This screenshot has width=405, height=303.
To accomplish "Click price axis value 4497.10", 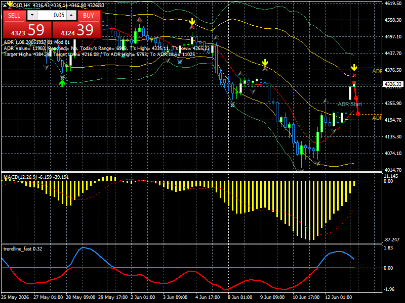I will (x=393, y=36).
